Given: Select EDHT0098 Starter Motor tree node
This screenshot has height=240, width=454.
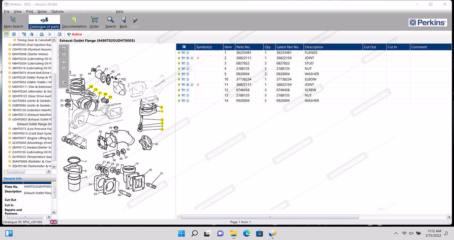Looking at the screenshot, I should tap(30, 54).
